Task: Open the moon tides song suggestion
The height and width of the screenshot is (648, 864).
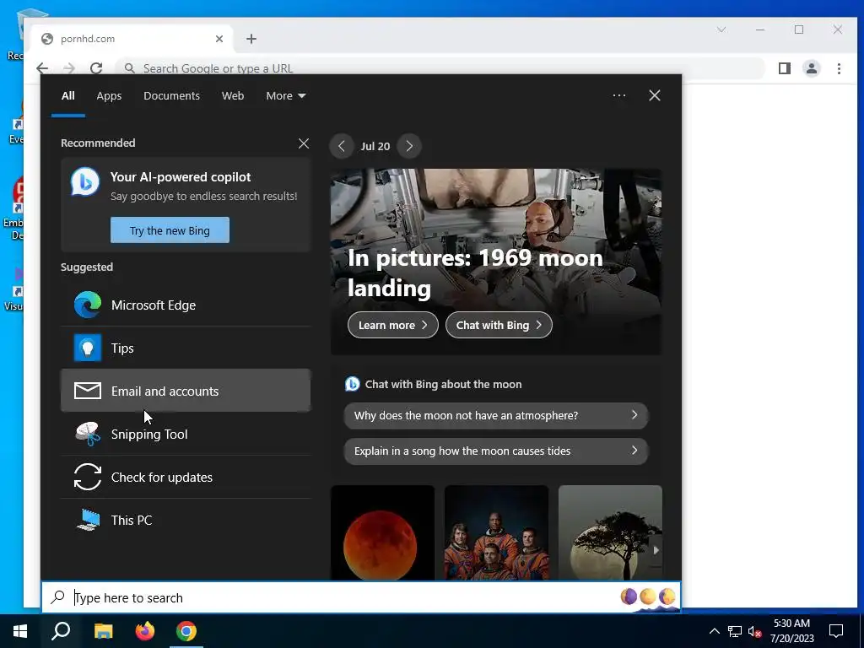Action: (496, 451)
